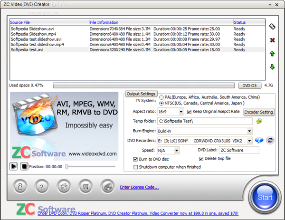Viewport: 285px width, 220px height.
Task: Select PAL TV system radio button
Action: point(161,97)
